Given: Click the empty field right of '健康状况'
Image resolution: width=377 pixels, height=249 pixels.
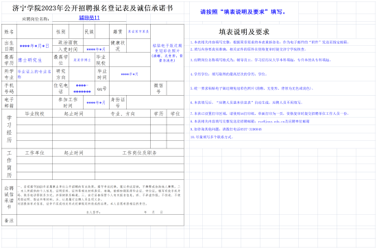Looking at the screenshot, I should tap(138, 46).
